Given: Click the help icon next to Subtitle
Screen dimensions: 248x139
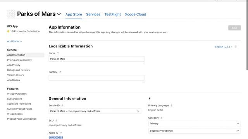Looking at the screenshot, I should [60, 72].
